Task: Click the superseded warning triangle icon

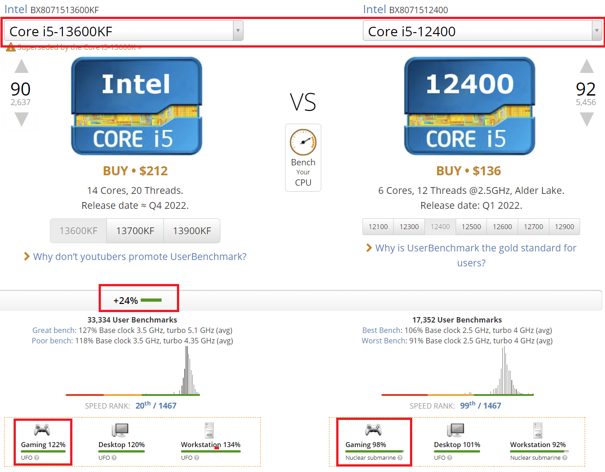Action: pos(11,47)
